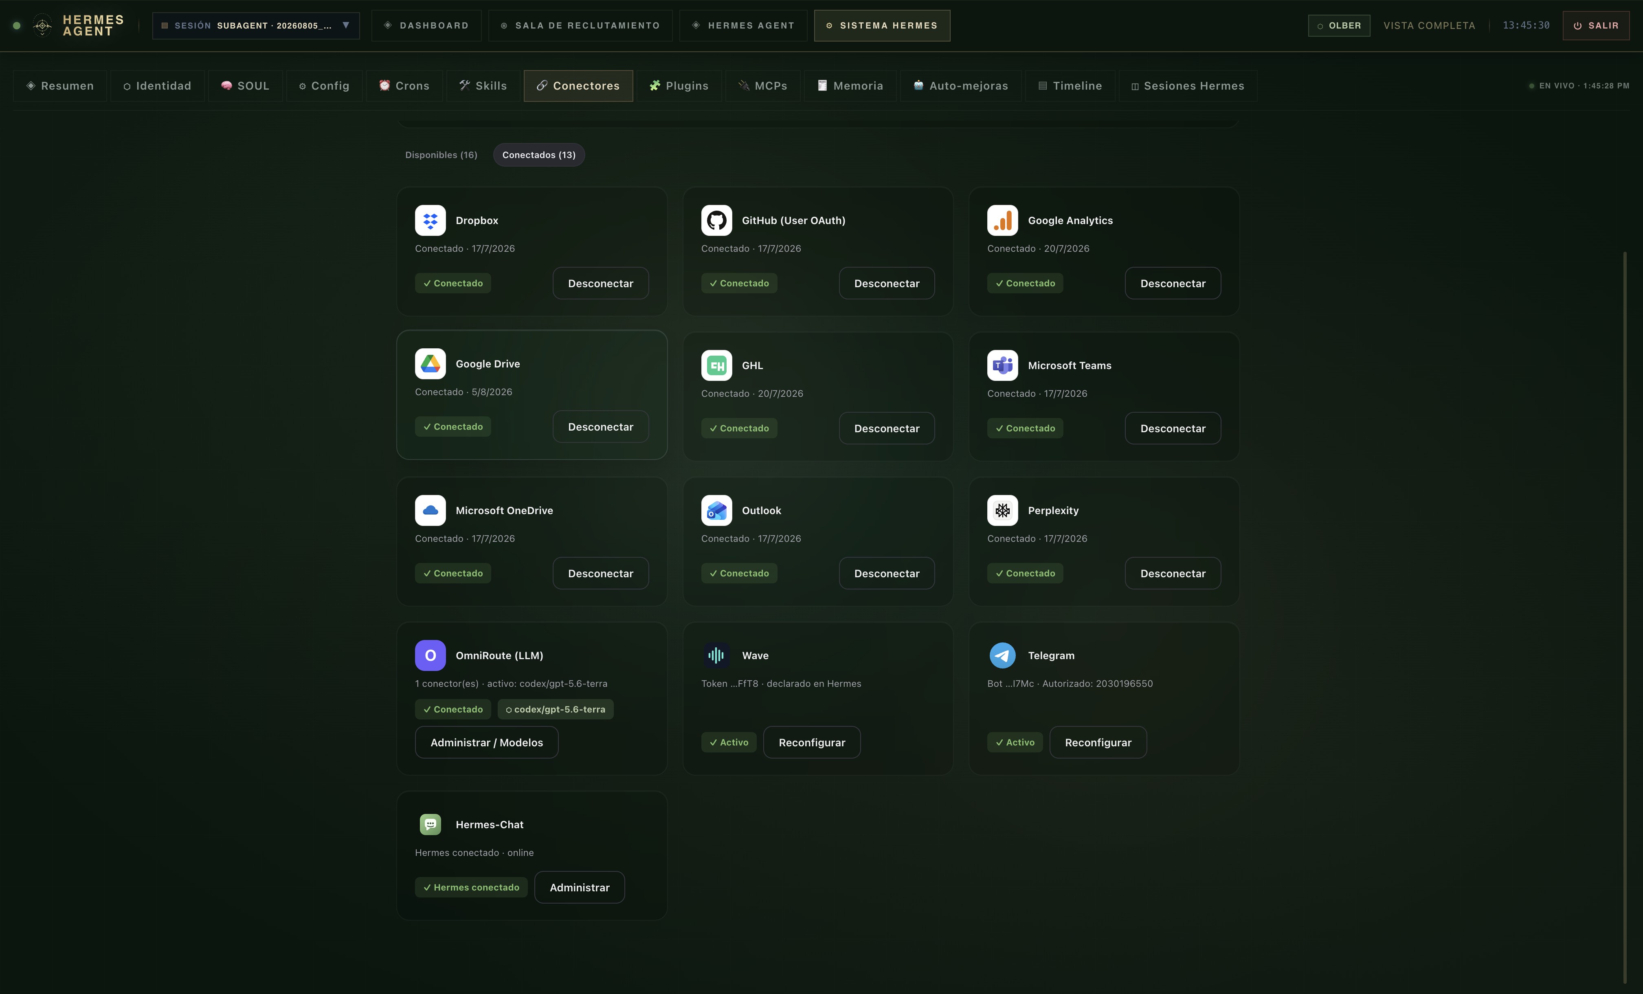Click the Outlook logo icon
Screen dimensions: 1643x994
point(717,510)
